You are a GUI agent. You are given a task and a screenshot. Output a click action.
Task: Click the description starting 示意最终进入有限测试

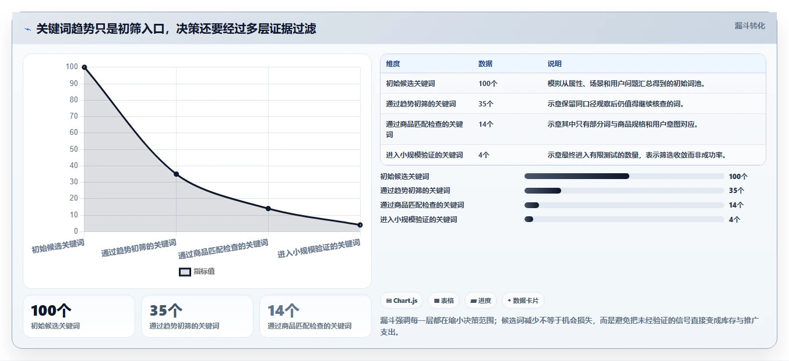click(x=636, y=155)
